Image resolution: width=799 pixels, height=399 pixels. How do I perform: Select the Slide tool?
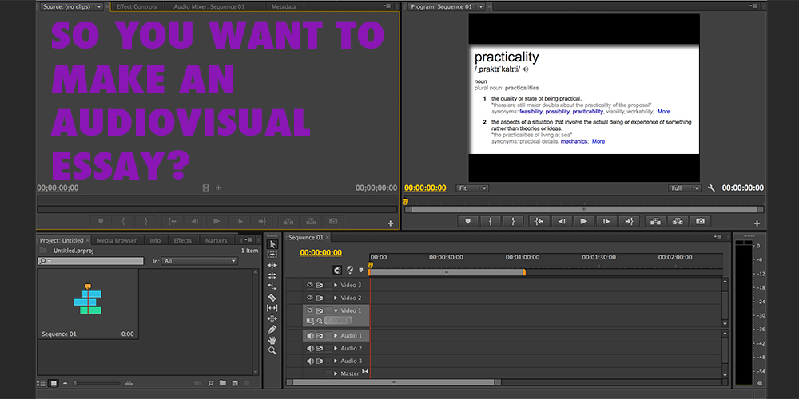coord(272,318)
